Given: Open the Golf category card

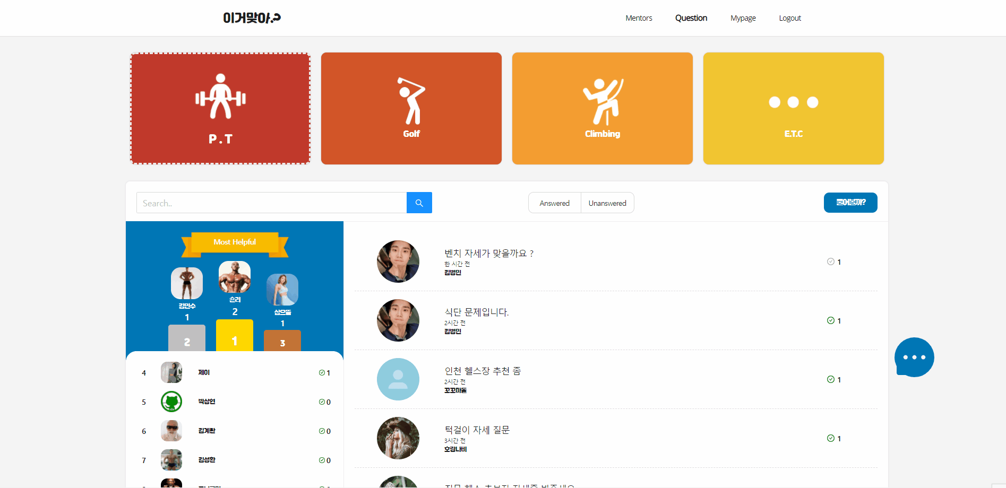Looking at the screenshot, I should pyautogui.click(x=411, y=108).
